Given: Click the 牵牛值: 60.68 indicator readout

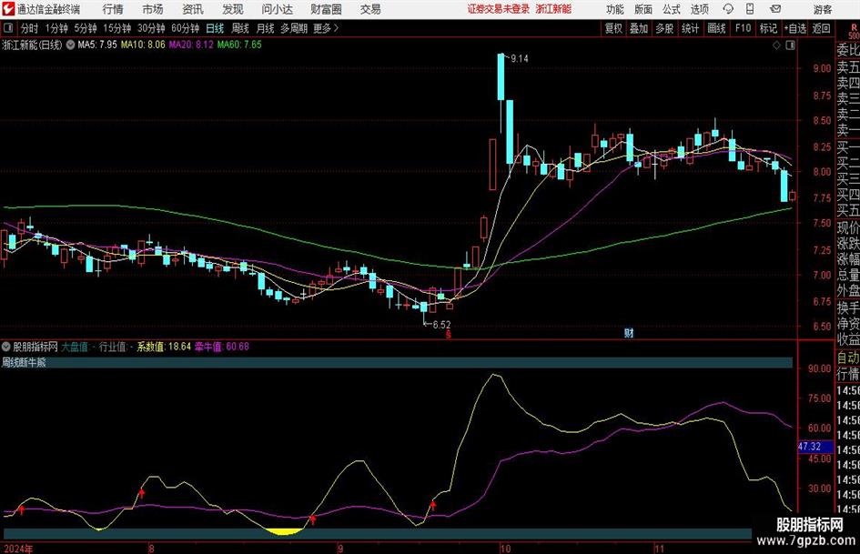Looking at the screenshot, I should (221, 347).
